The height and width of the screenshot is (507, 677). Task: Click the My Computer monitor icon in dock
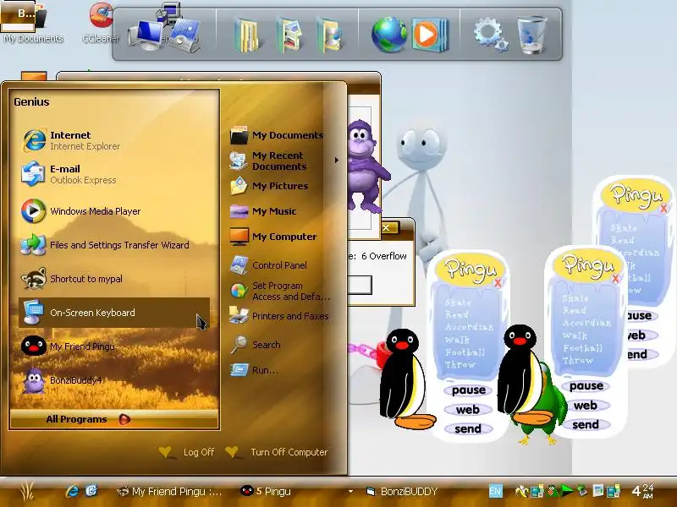146,35
